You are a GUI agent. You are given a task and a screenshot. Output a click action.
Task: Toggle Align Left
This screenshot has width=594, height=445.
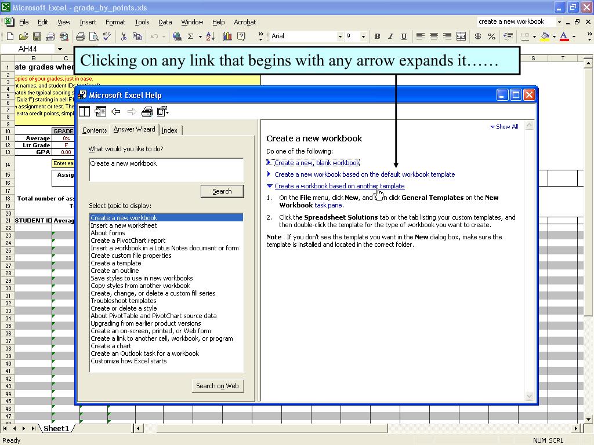[420, 37]
